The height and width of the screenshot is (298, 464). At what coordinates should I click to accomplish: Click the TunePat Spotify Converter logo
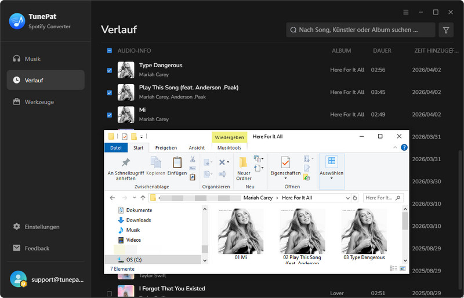[17, 21]
